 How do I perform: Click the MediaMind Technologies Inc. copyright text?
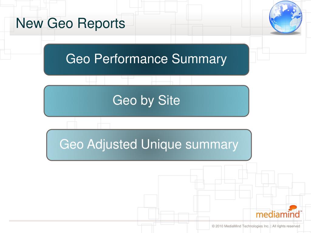(247, 226)
